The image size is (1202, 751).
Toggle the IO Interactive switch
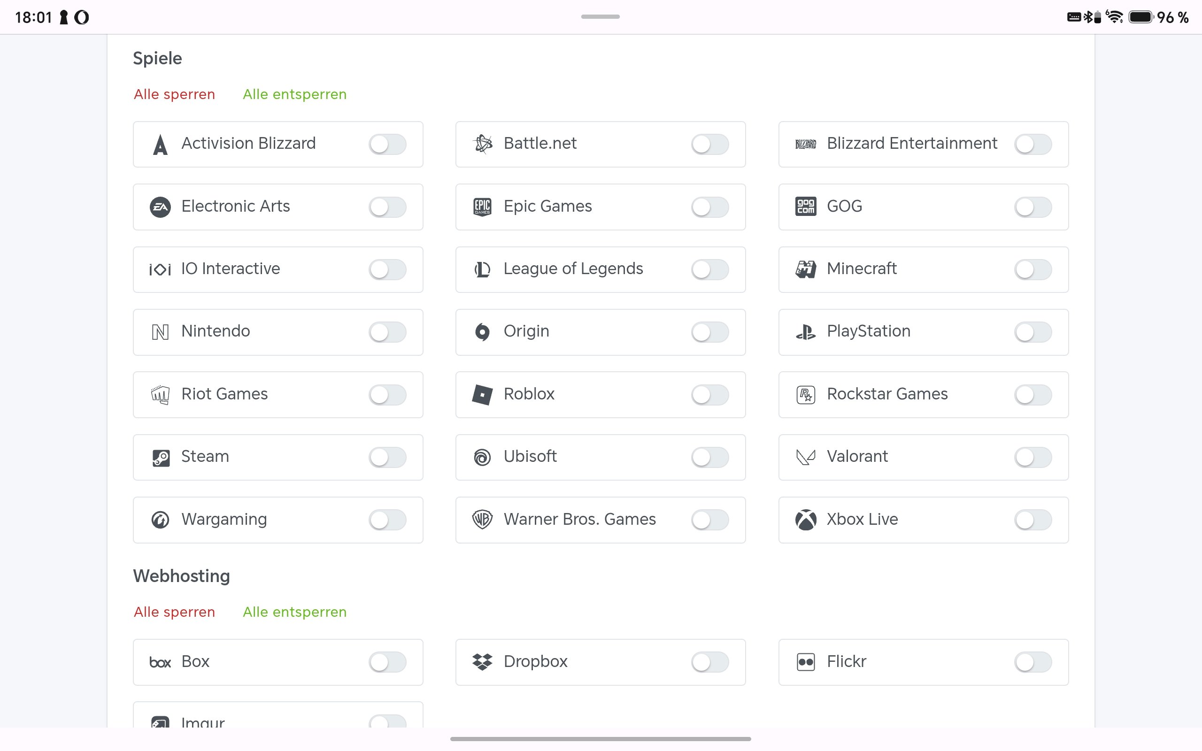(387, 270)
